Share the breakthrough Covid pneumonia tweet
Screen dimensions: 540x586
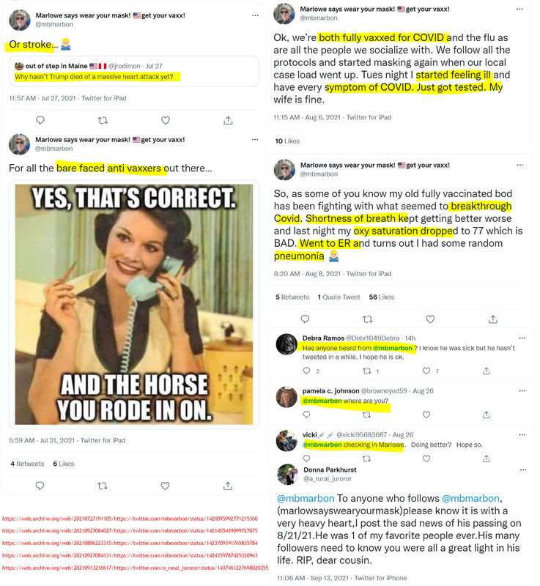click(x=493, y=319)
